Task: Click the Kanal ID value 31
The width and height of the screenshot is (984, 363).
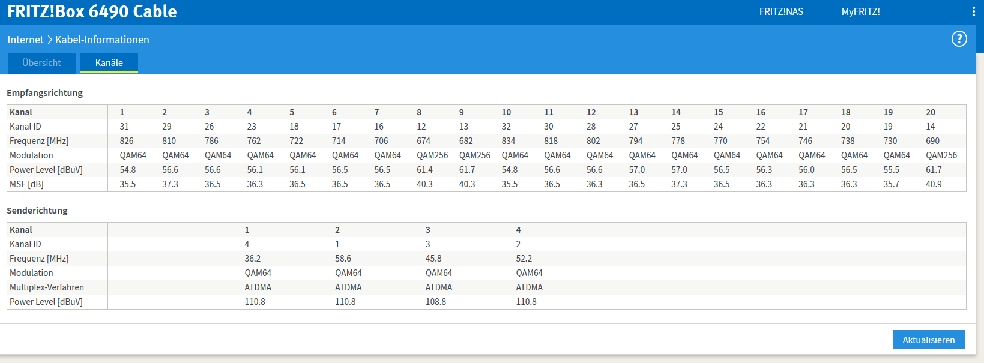Action: click(124, 127)
